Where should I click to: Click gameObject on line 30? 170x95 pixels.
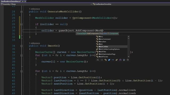(x=66, y=31)
